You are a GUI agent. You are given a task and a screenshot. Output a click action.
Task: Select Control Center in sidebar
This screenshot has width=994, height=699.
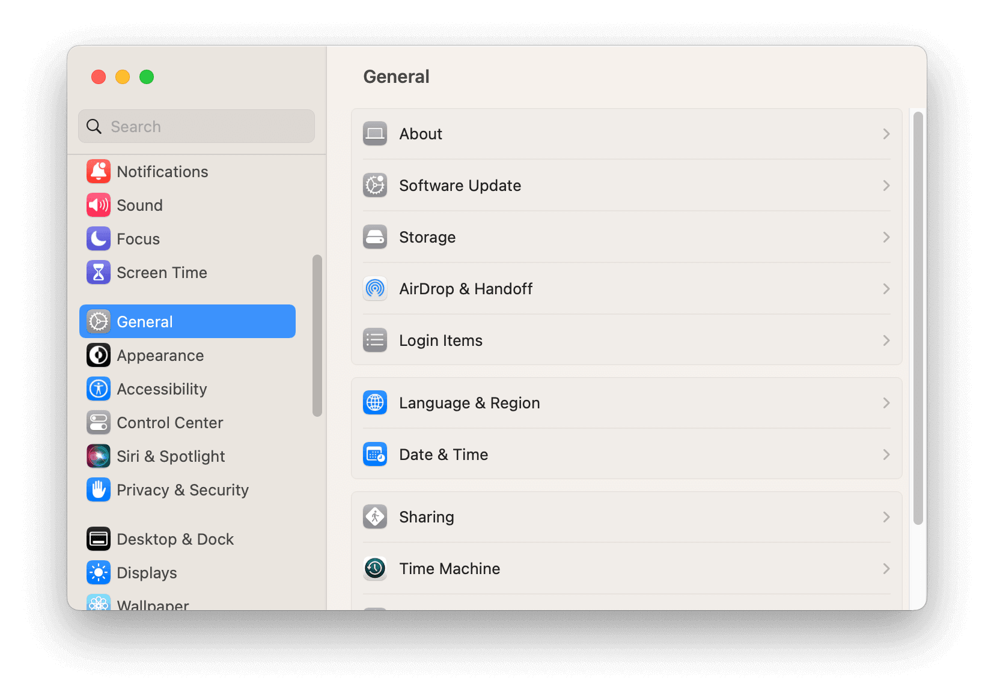coord(169,423)
